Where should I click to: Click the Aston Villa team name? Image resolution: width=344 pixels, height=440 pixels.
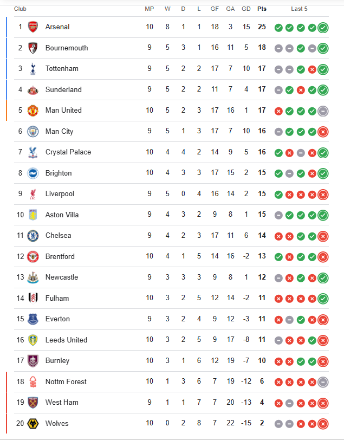tap(62, 215)
